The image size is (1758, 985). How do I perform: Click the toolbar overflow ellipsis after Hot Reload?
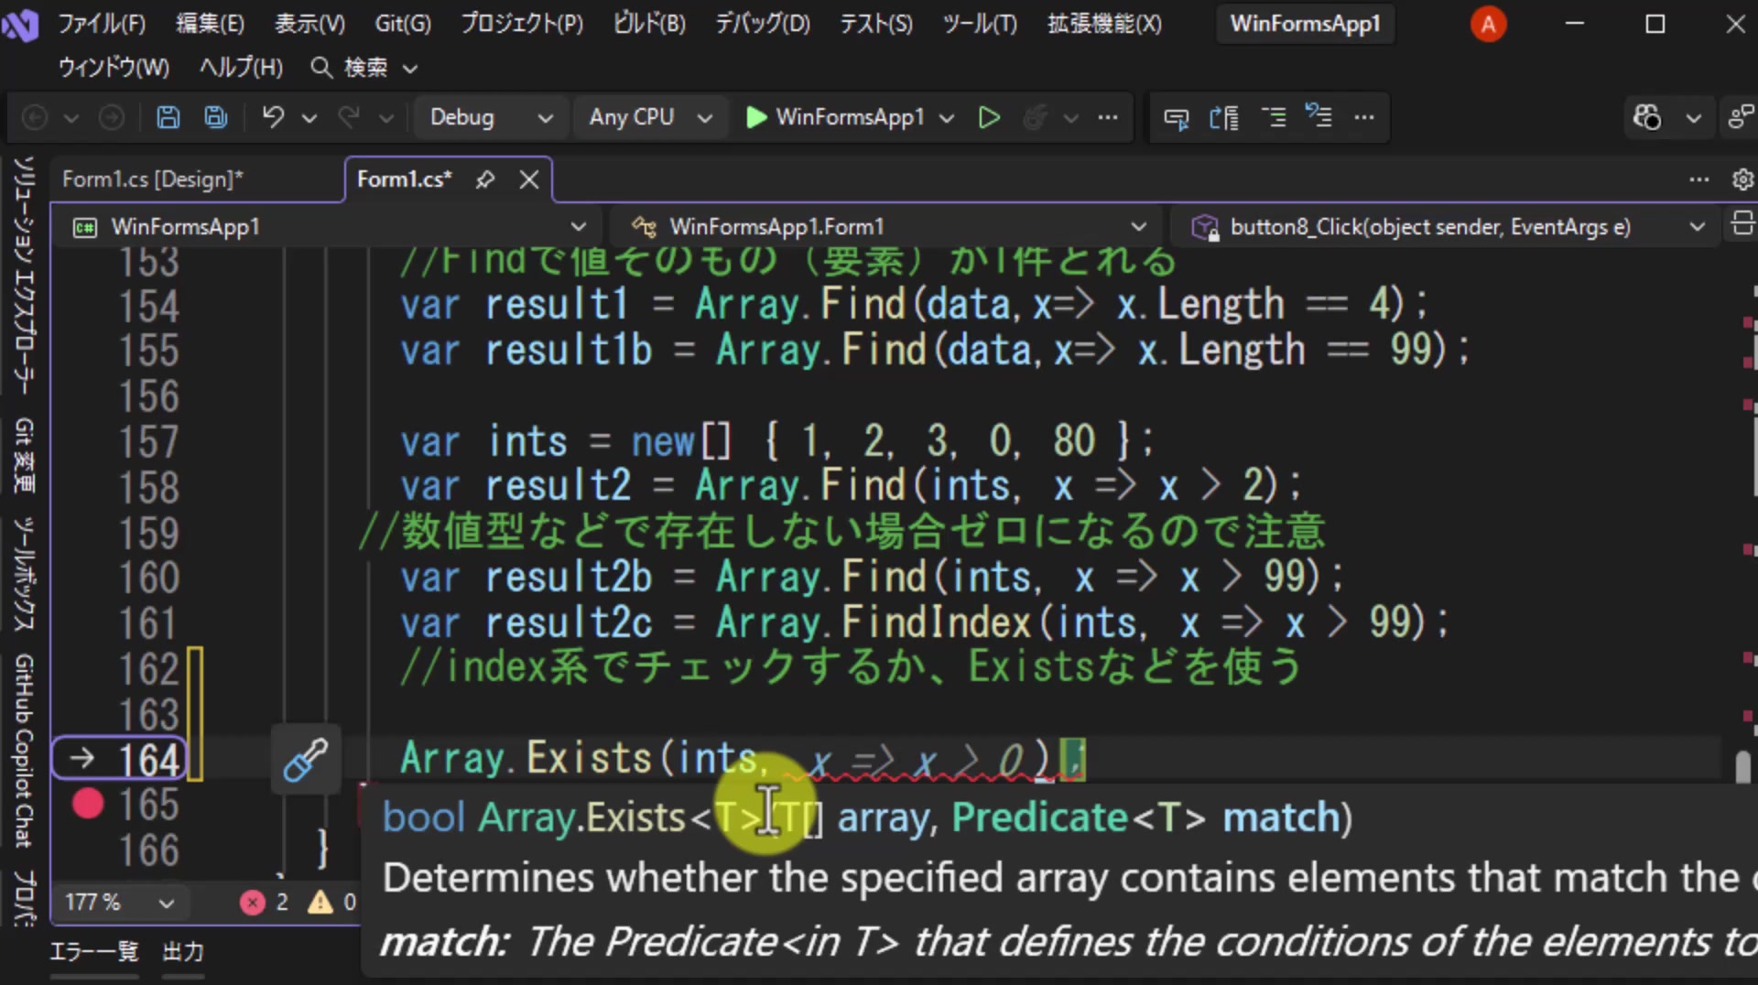pyautogui.click(x=1108, y=117)
